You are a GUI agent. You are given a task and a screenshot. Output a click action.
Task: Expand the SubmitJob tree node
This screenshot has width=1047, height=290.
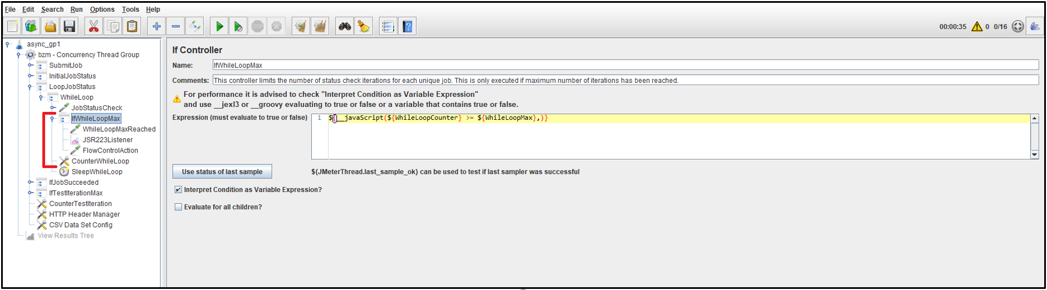(30, 65)
